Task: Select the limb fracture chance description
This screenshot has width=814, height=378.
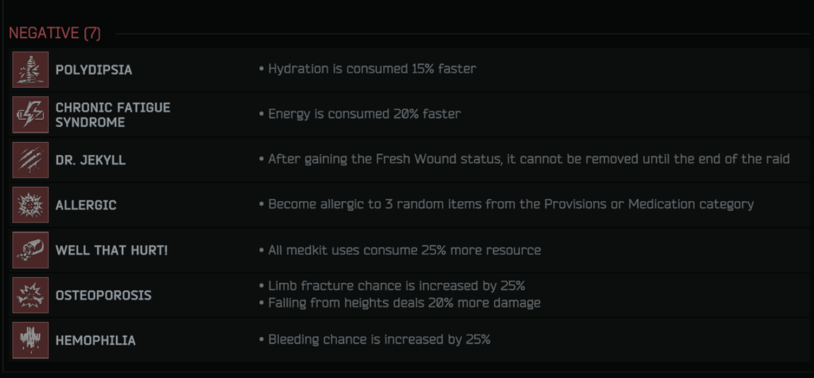Action: pyautogui.click(x=392, y=286)
